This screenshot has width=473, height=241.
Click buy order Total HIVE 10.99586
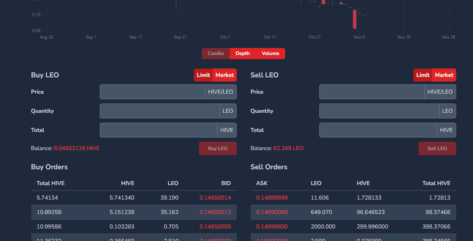49,227
